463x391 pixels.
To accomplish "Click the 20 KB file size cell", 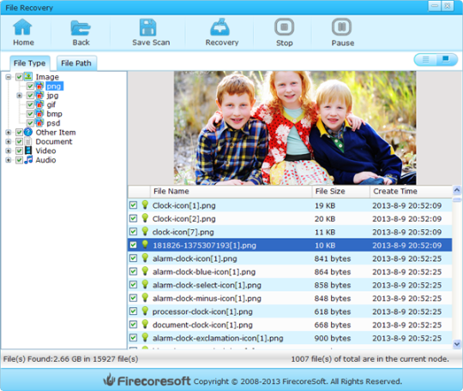I will coord(325,219).
